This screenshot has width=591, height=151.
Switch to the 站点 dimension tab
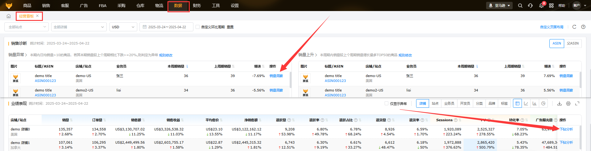pos(435,103)
